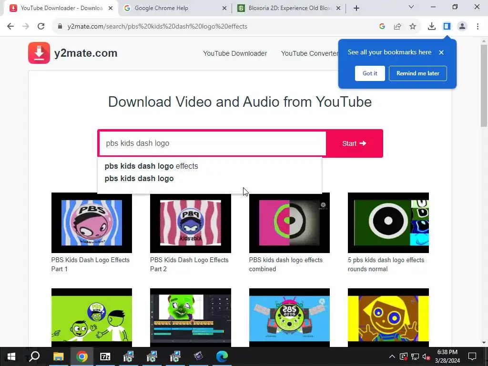Click Remind me later button
This screenshot has width=488, height=366.
[417, 73]
